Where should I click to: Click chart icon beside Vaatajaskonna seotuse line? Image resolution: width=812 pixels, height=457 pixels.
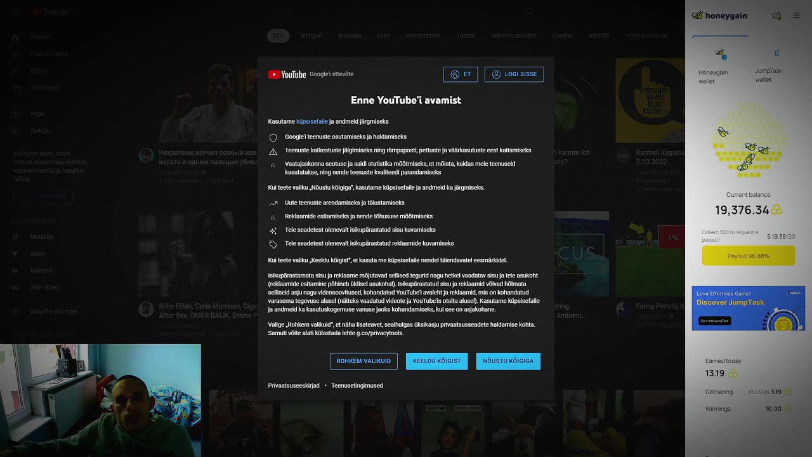[273, 165]
